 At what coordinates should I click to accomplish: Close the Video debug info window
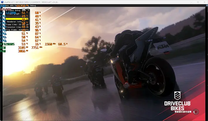click(x=28, y=10)
